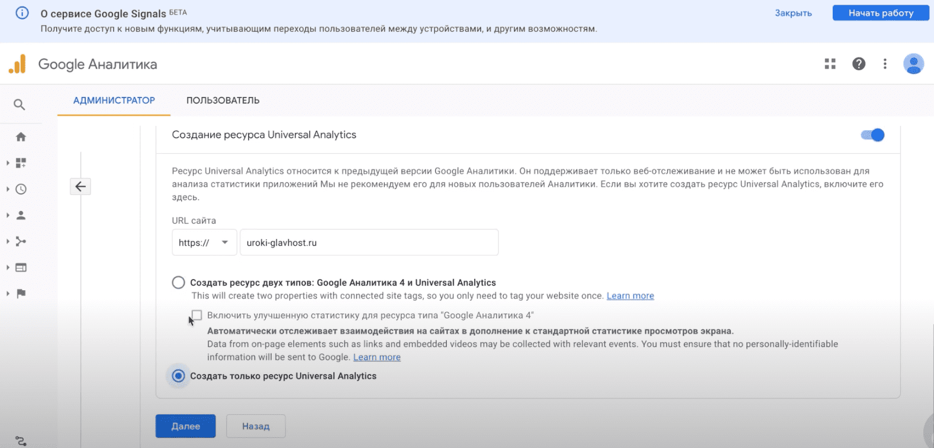The width and height of the screenshot is (934, 448).
Task: Click the blue Далее button
Action: (x=185, y=426)
